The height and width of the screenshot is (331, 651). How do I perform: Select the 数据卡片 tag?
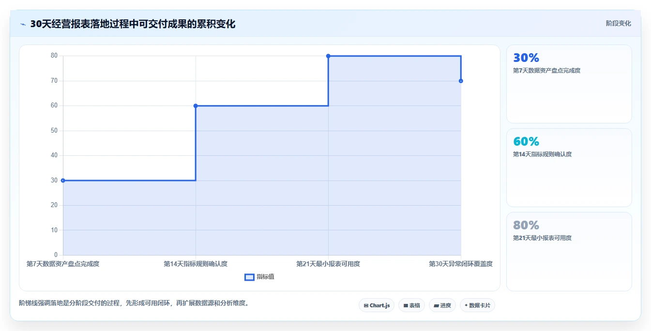(477, 305)
